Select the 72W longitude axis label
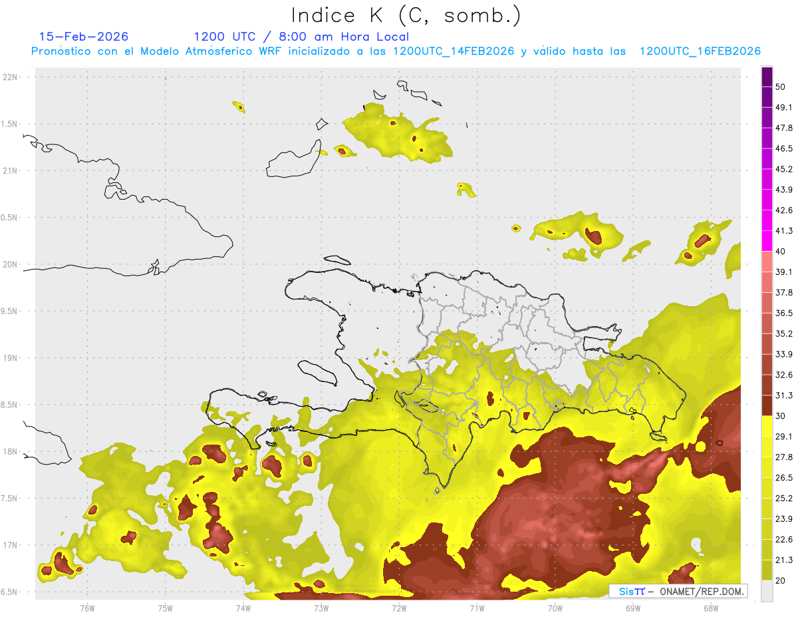Image resolution: width=798 pixels, height=617 pixels. (x=399, y=608)
